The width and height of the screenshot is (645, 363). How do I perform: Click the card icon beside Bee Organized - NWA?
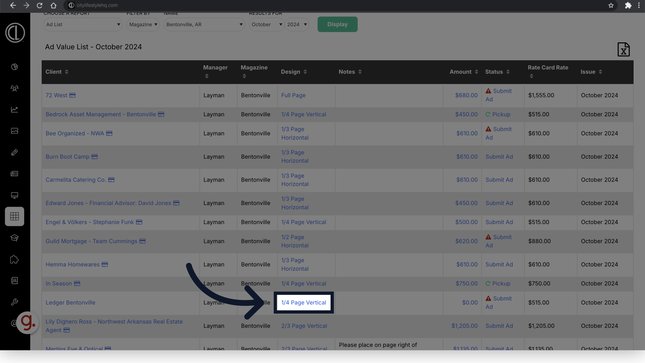click(109, 133)
